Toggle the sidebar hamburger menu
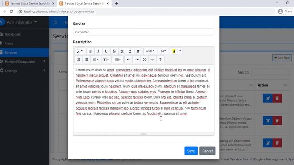The height and width of the screenshot is (165, 294). pyautogui.click(x=56, y=22)
